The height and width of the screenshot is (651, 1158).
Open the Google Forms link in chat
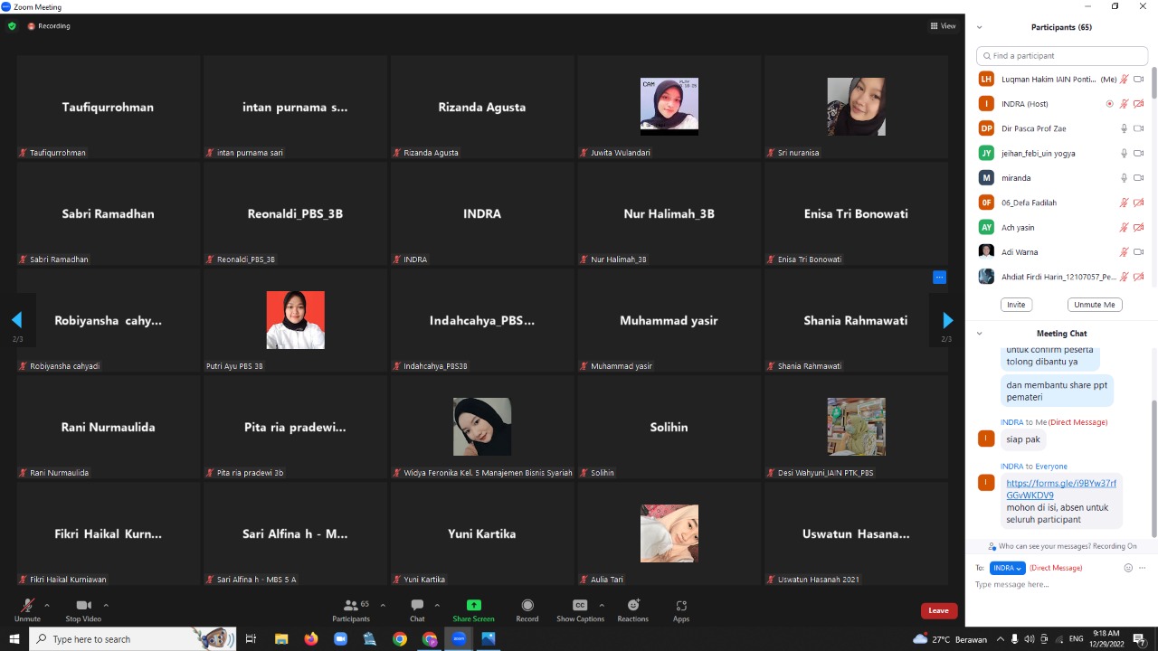[1060, 489]
